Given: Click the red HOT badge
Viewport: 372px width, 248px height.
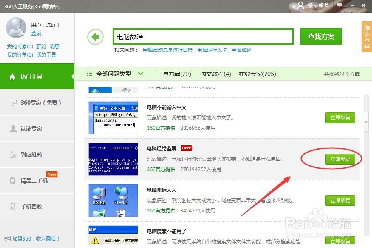Looking at the screenshot, I should pyautogui.click(x=186, y=148).
